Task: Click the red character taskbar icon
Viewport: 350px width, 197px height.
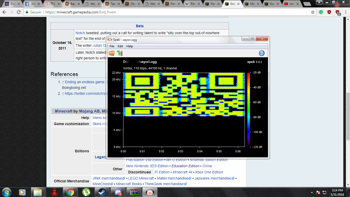Action: [x=54, y=192]
